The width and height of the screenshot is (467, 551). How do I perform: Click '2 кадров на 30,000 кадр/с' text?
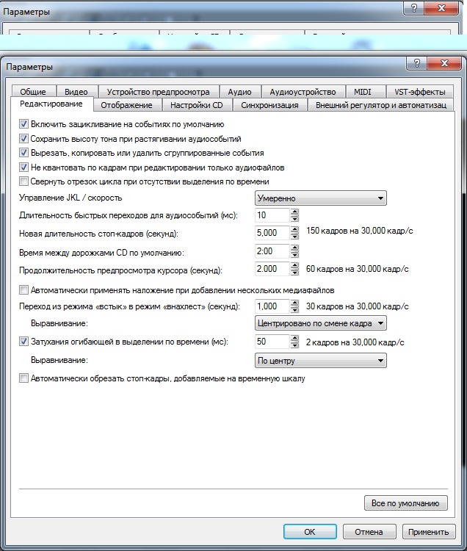[x=355, y=342]
